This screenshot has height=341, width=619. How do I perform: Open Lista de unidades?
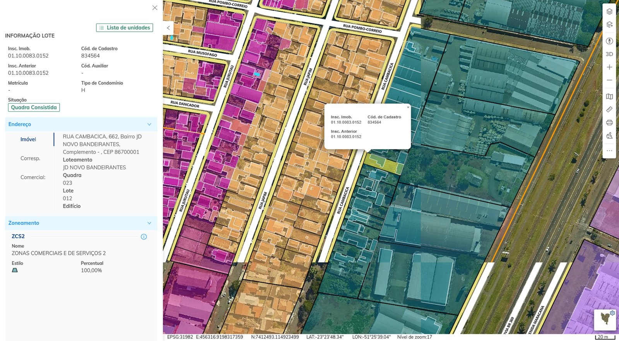coord(125,28)
